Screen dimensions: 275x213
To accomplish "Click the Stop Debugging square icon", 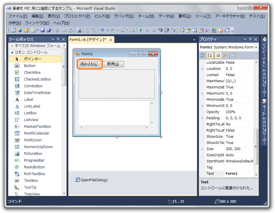I will (154, 30).
